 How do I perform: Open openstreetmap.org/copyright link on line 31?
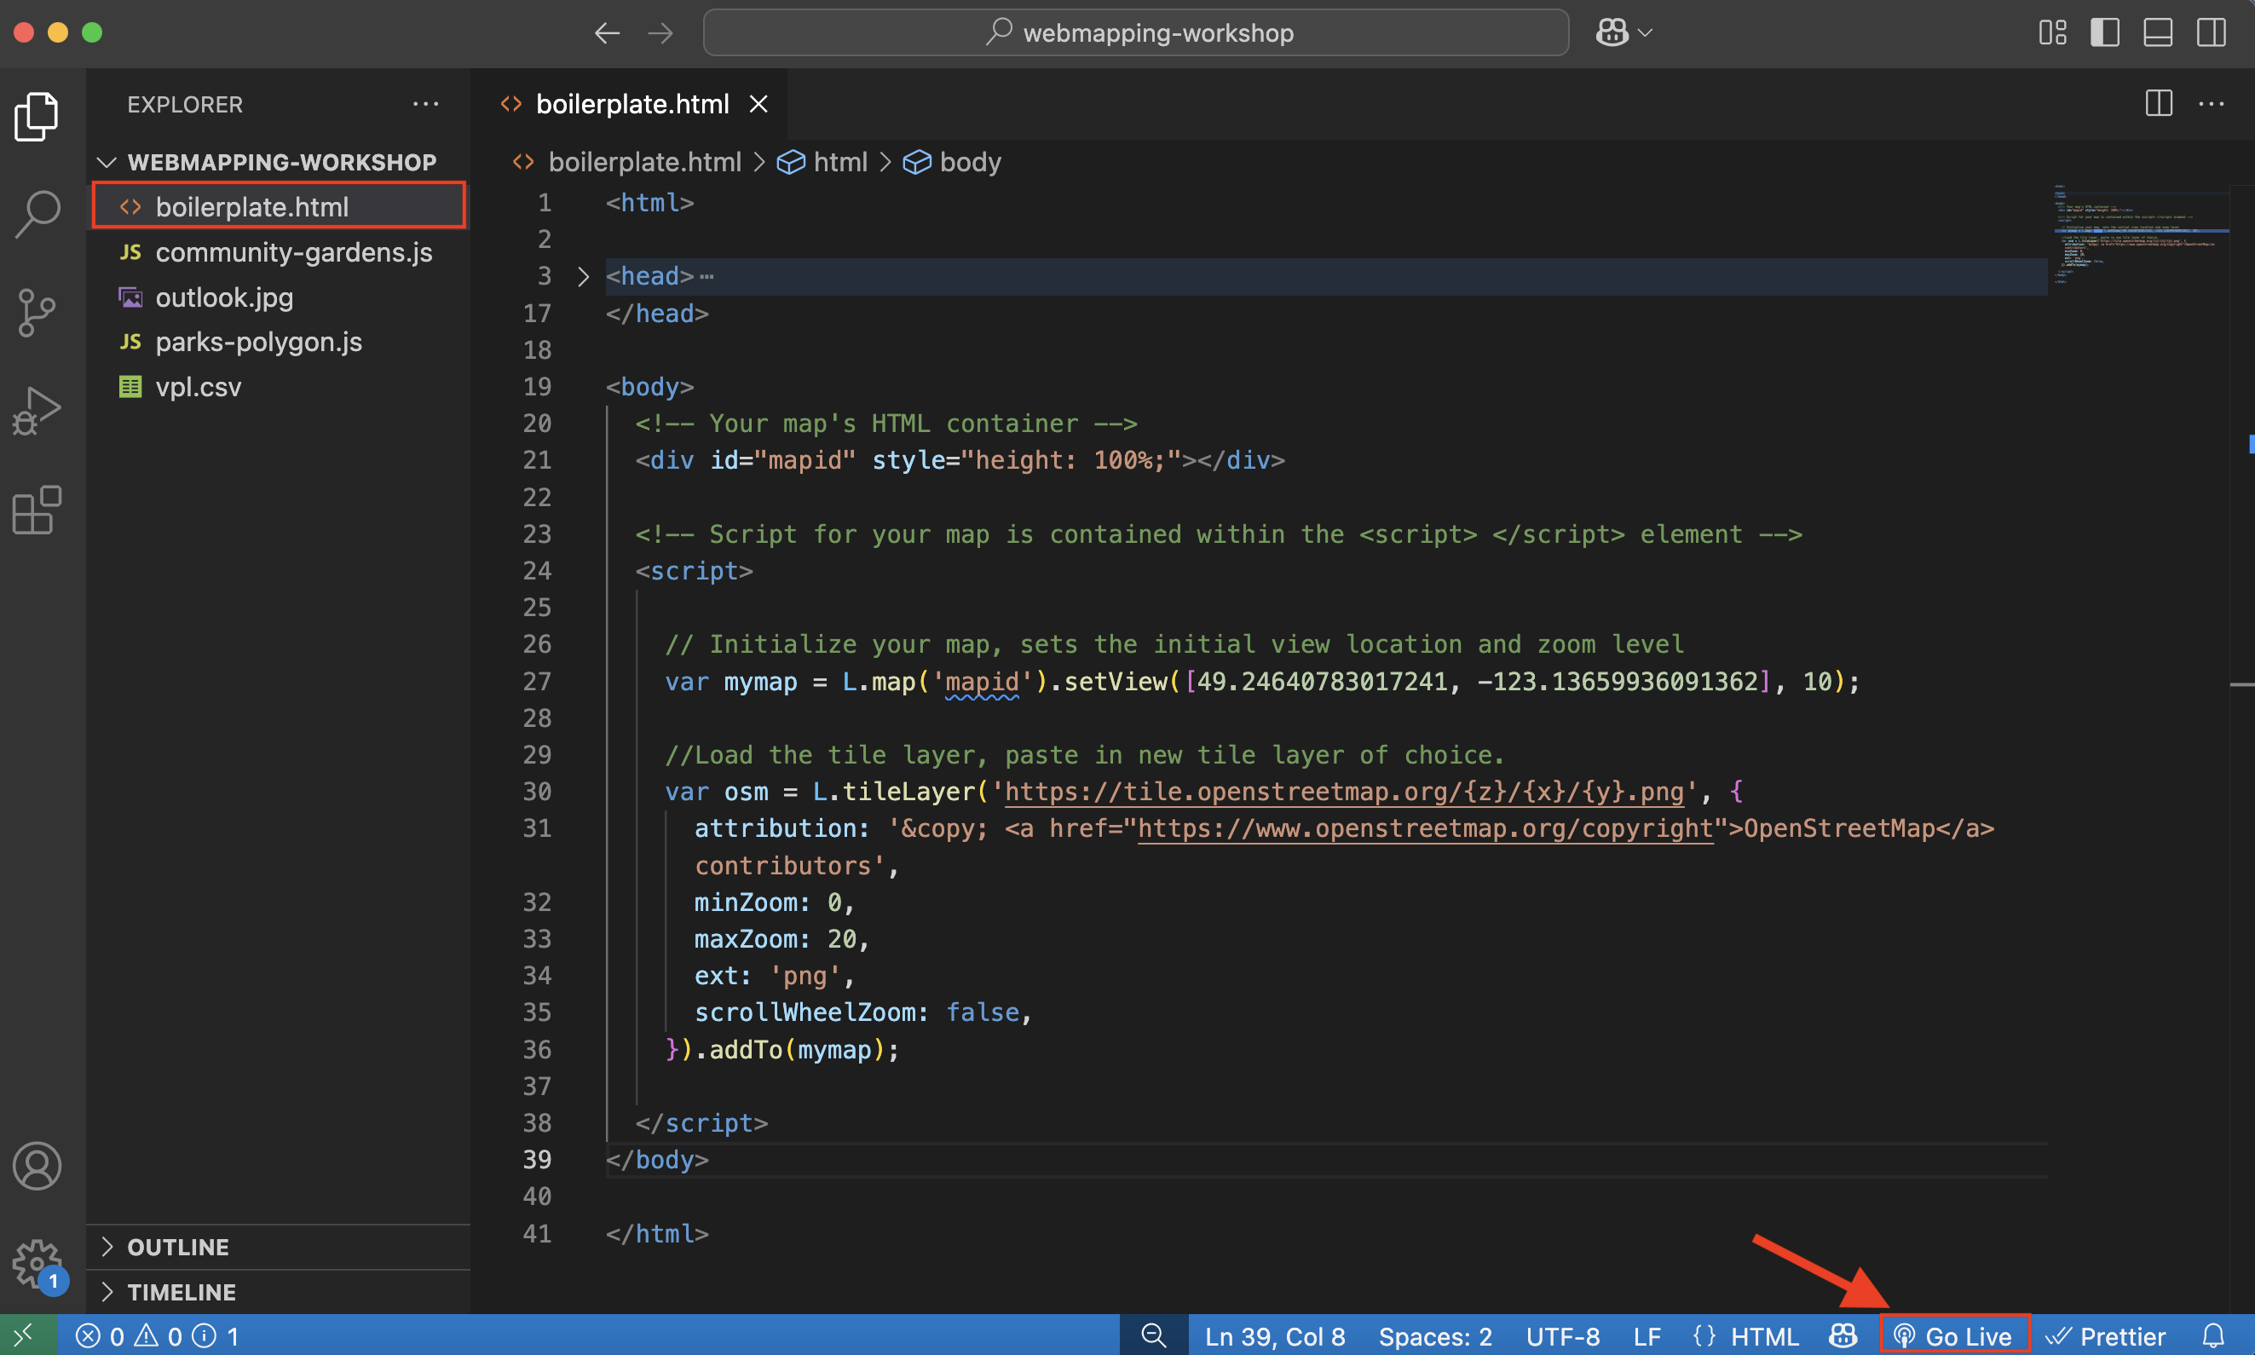point(1425,828)
